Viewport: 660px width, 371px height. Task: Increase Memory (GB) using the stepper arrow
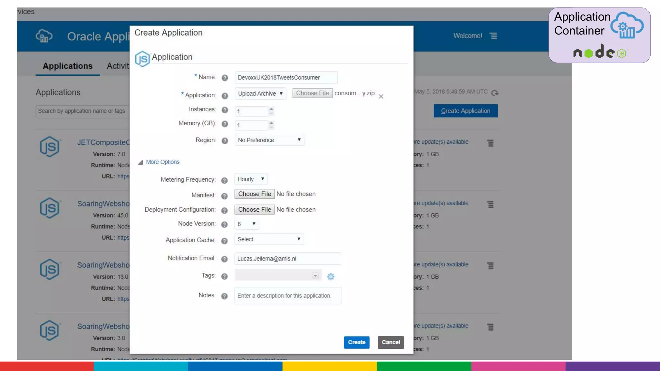pos(271,123)
